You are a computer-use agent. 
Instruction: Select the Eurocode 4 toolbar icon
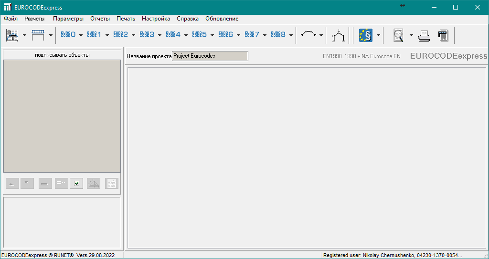coord(173,35)
